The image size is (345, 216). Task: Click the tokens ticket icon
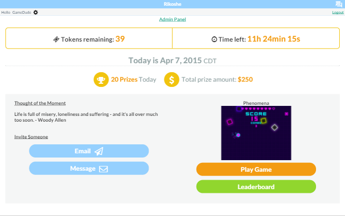tap(56, 39)
